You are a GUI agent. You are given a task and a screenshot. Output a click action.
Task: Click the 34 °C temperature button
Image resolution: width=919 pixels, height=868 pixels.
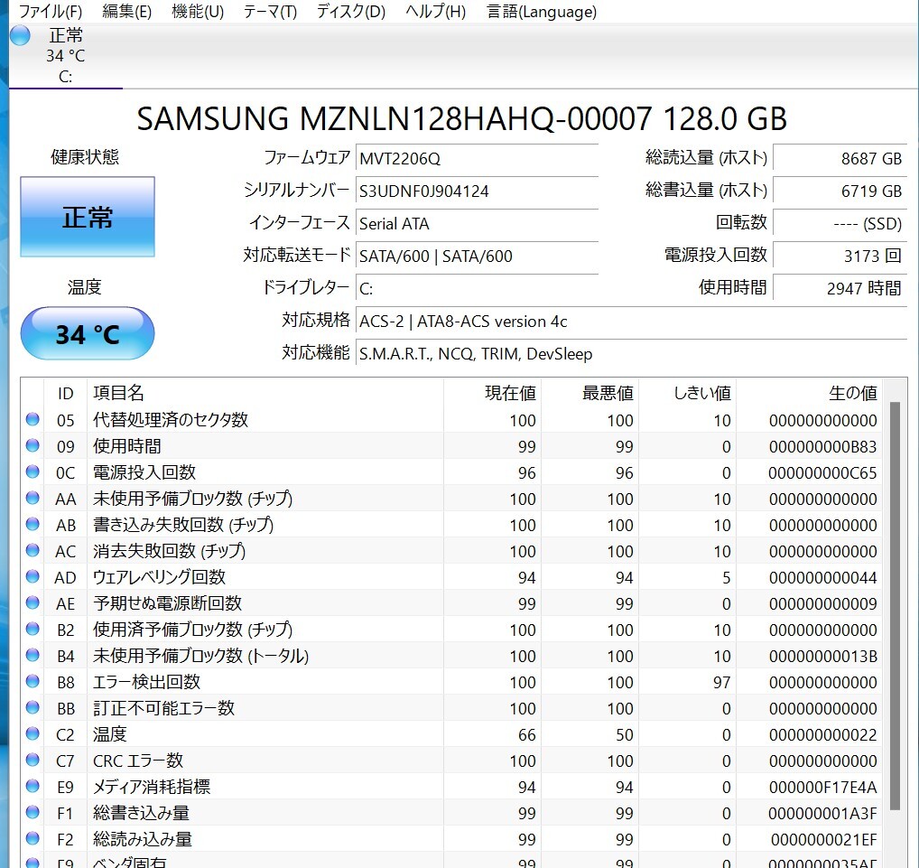click(88, 333)
